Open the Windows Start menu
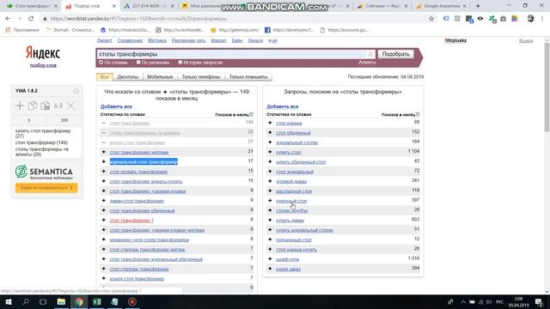The image size is (550, 309). [x=8, y=301]
